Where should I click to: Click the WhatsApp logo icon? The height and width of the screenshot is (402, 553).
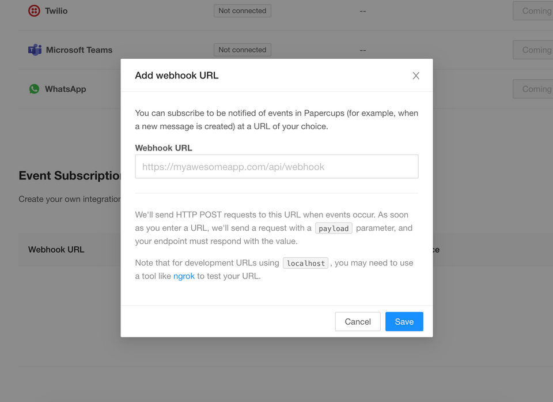pos(34,89)
